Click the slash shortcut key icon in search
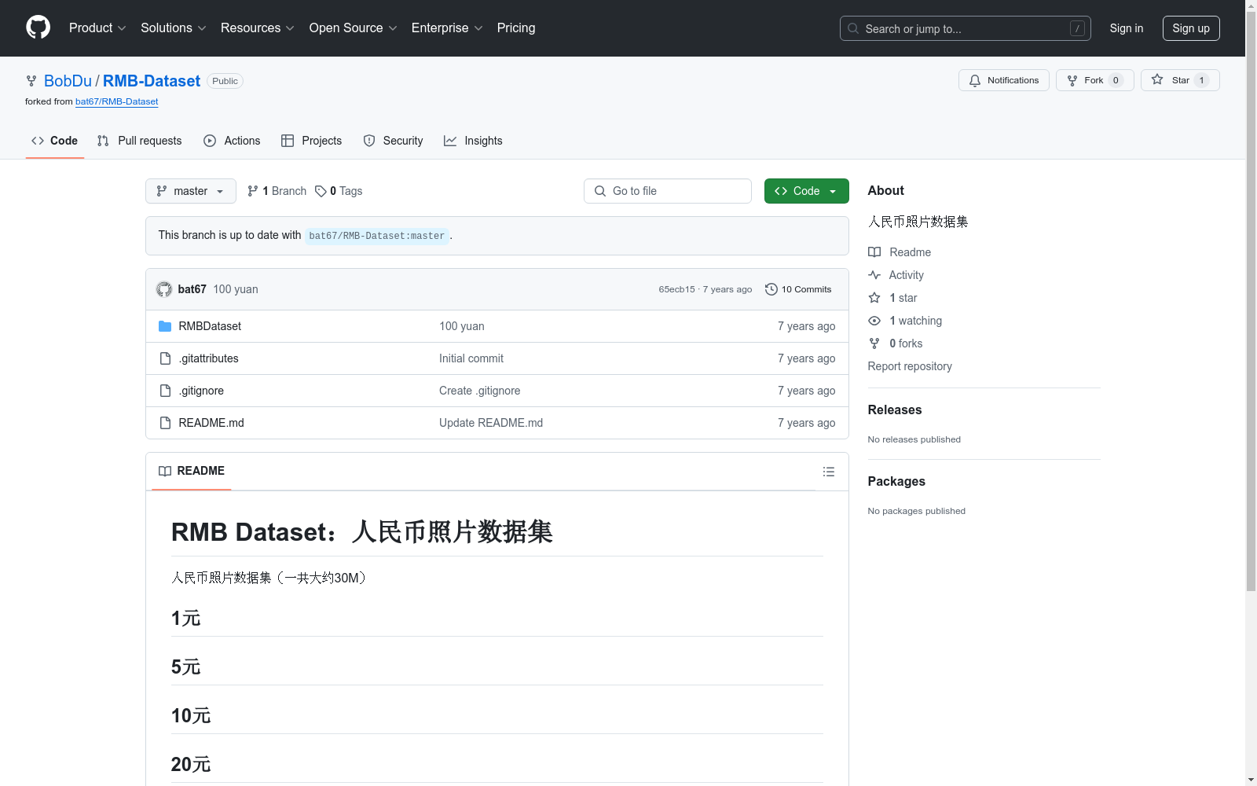This screenshot has height=786, width=1257. pos(1077,28)
